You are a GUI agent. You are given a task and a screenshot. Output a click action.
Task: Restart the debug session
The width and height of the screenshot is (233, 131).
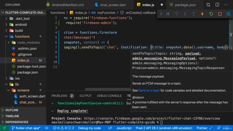[x=211, y=14]
